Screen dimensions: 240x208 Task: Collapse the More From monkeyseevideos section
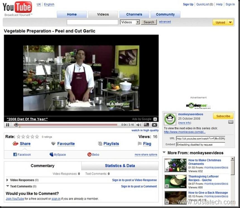164,152
